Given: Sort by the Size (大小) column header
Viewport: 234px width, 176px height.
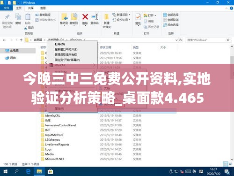Looking at the screenshot, I should pyautogui.click(x=163, y=47).
